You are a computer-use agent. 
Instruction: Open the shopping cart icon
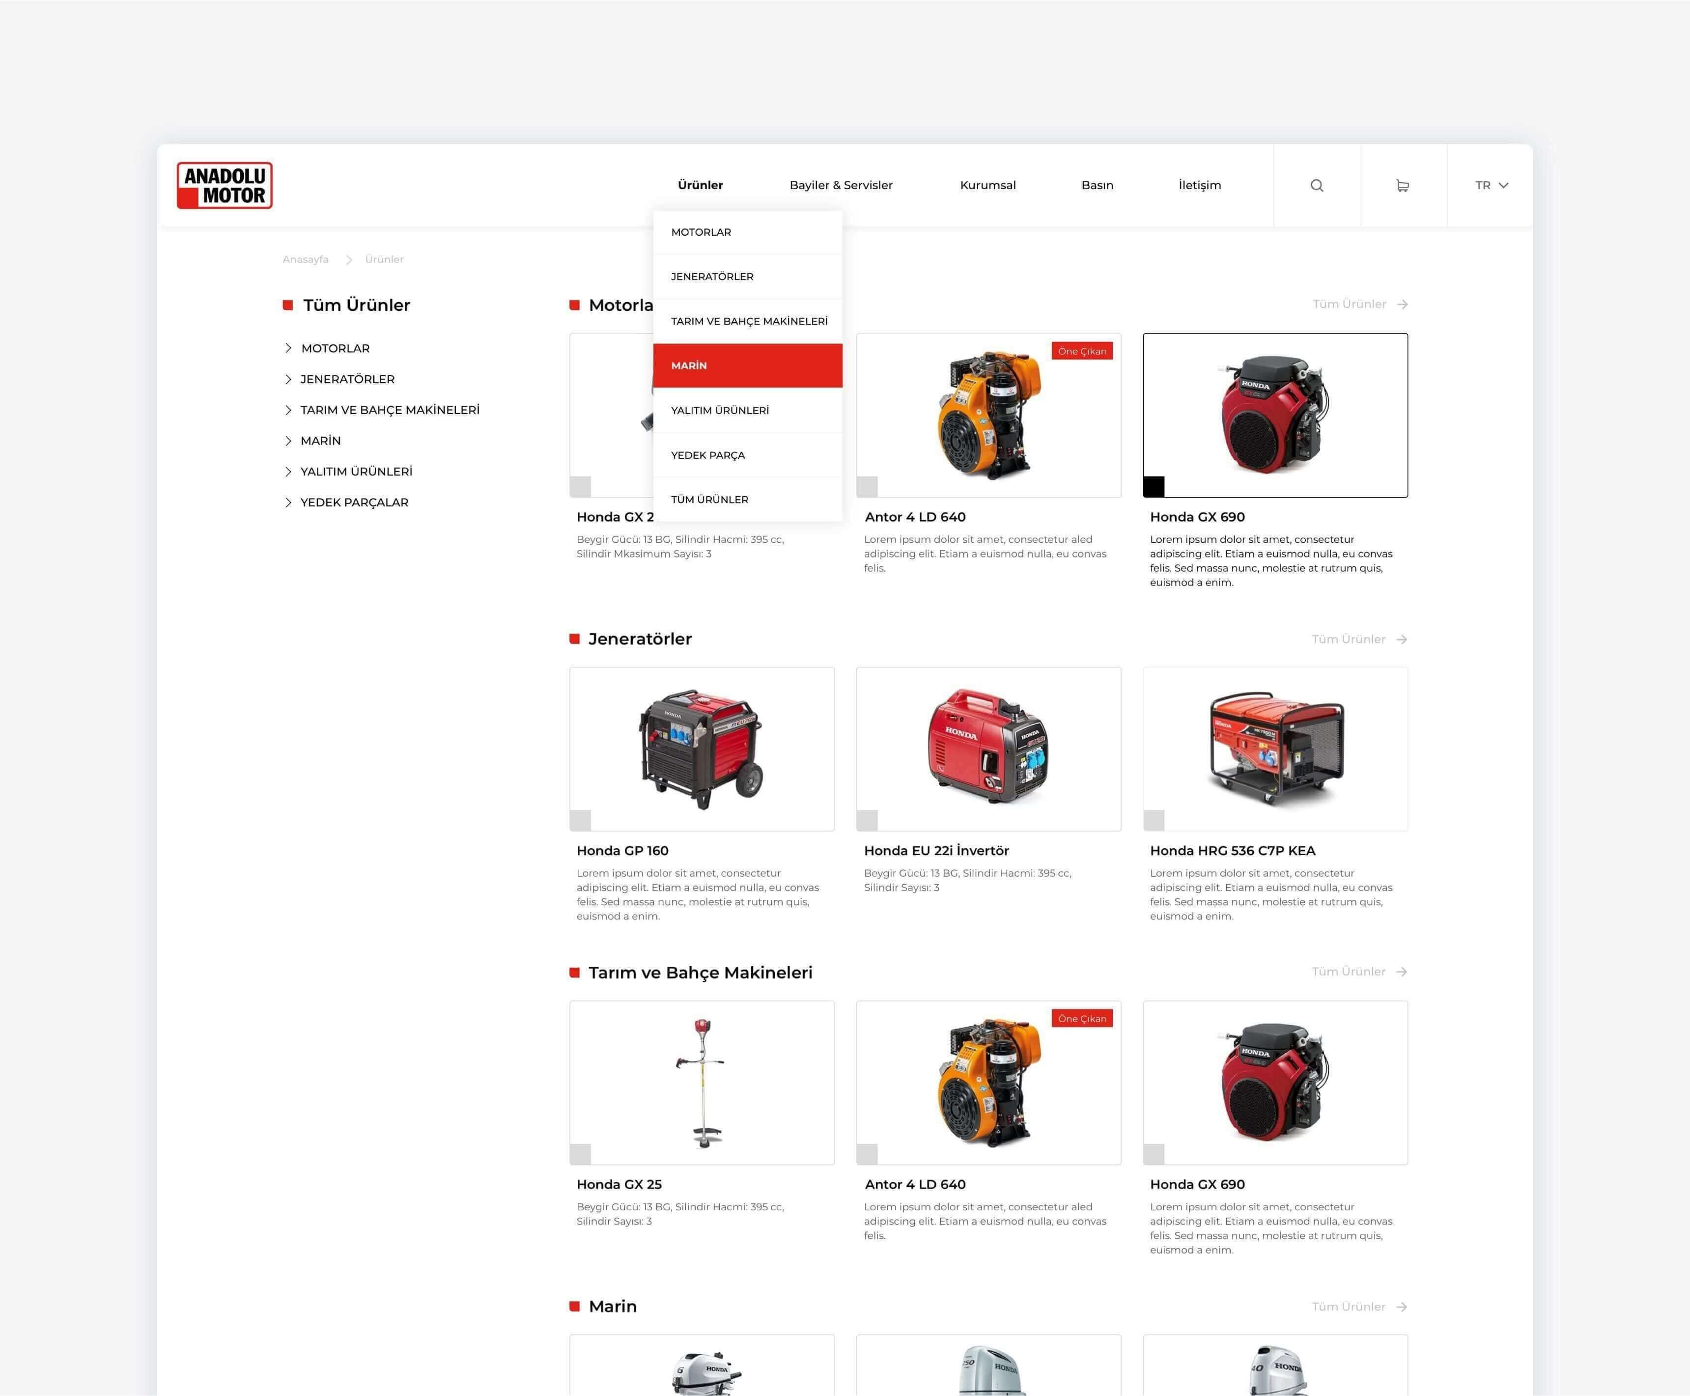(1403, 186)
